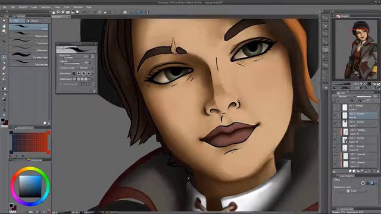
Task: Toggle visibility of Layer 12
Action: pyautogui.click(x=335, y=164)
